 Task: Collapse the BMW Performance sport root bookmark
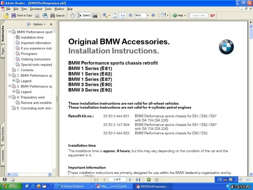(10, 32)
